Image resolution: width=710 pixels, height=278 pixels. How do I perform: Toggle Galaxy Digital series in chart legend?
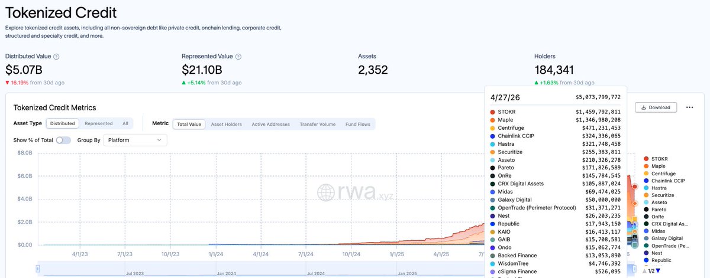point(663,238)
